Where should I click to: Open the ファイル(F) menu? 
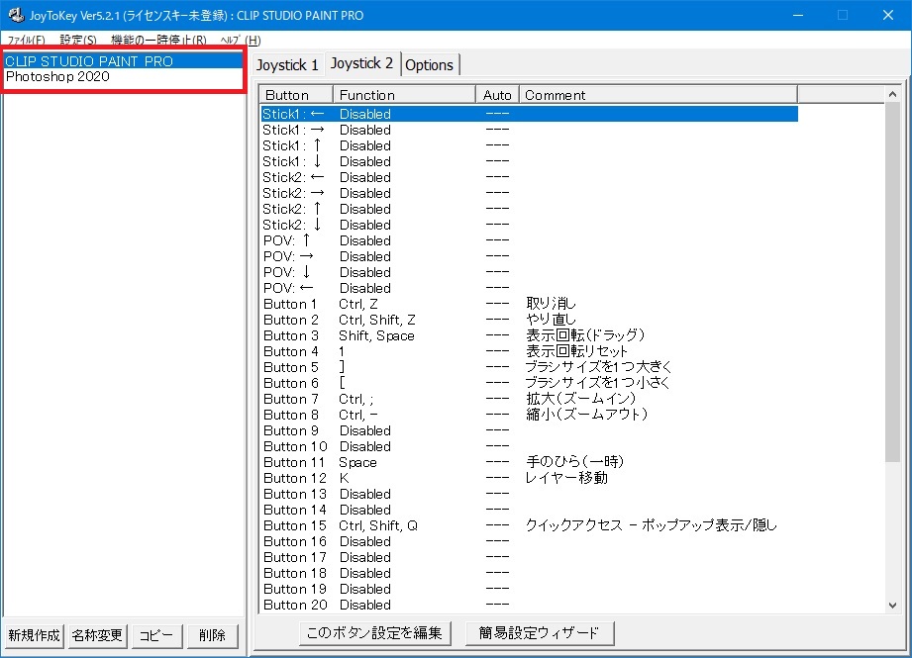(25, 40)
